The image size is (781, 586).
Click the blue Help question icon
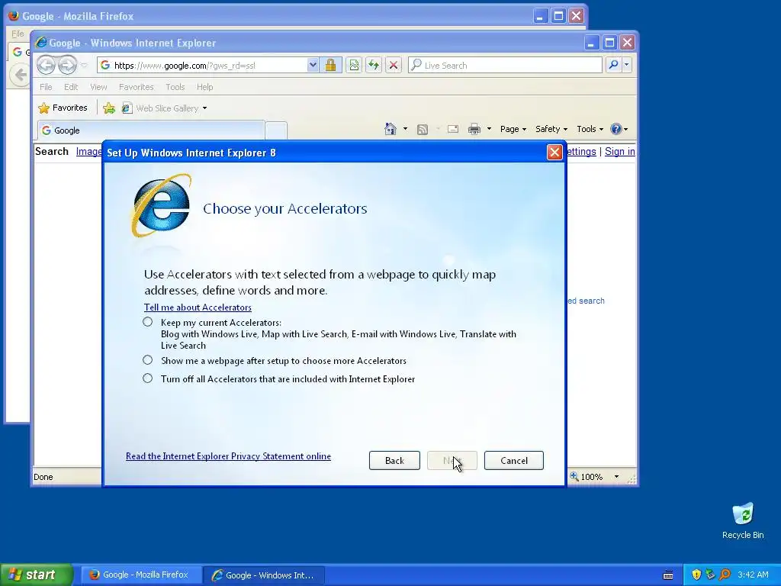click(616, 129)
